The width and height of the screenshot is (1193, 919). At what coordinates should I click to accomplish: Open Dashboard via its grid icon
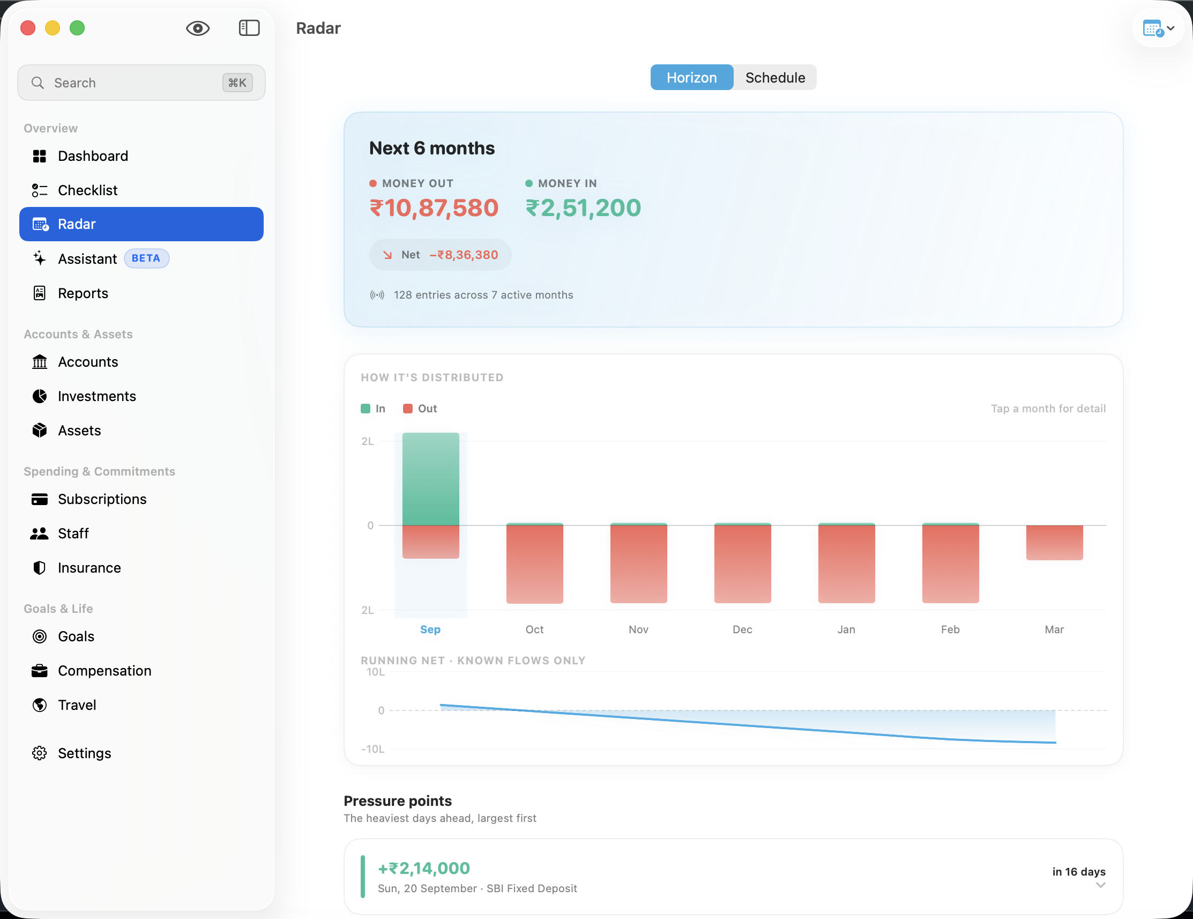tap(39, 156)
